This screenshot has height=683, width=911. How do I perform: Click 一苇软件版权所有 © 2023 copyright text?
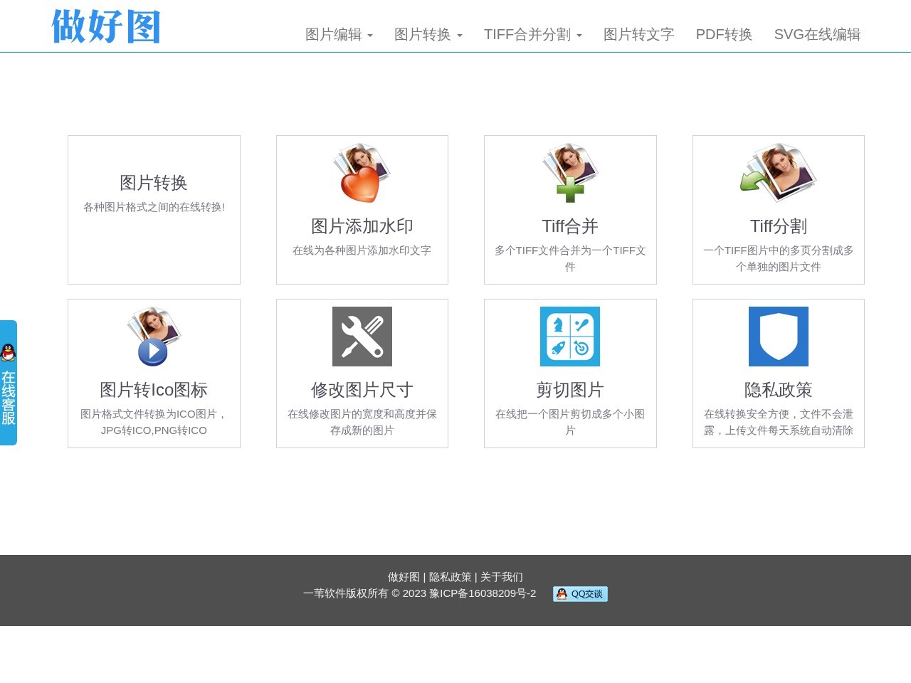pyautogui.click(x=364, y=593)
